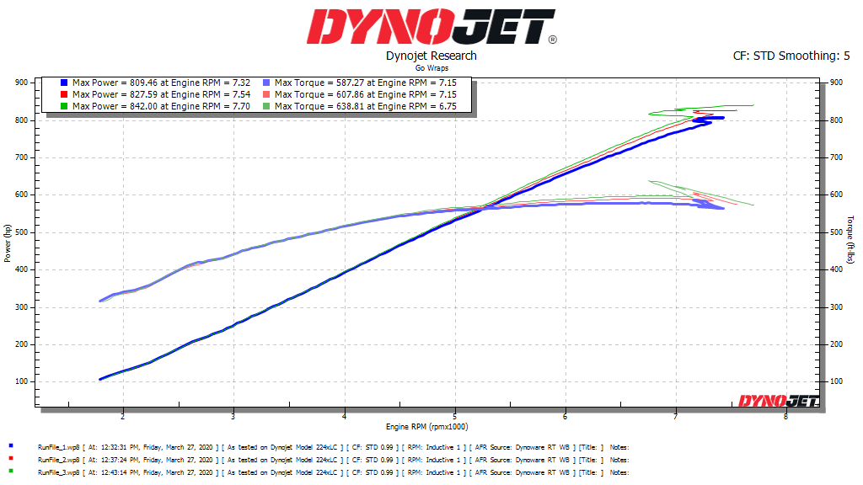Click the "Go Wraps" subtitle
This screenshot has height=485, width=863.
coord(431,68)
